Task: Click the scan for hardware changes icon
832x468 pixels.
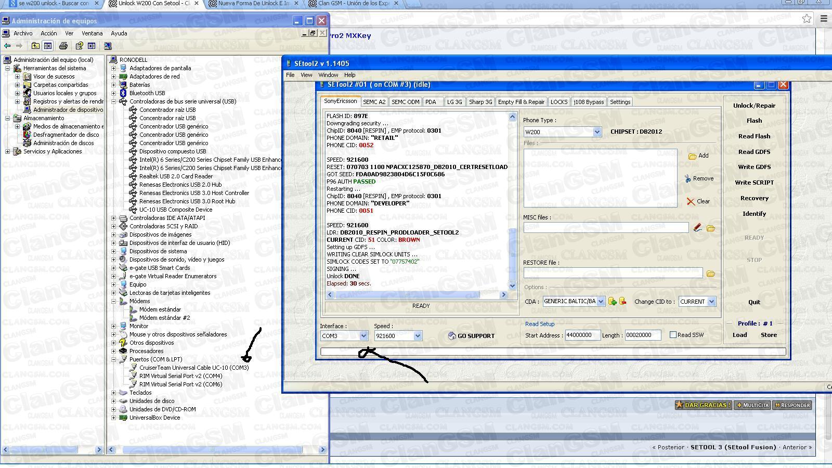Action: point(108,46)
